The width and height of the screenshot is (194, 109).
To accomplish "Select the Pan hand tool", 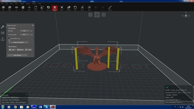I will pos(23,8).
